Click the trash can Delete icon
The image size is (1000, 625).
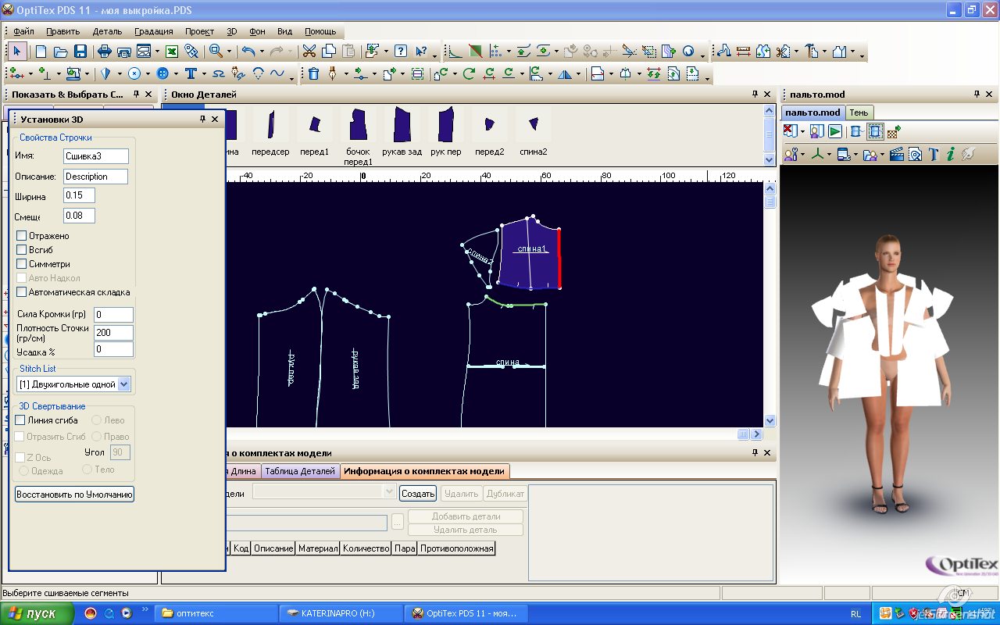[313, 73]
